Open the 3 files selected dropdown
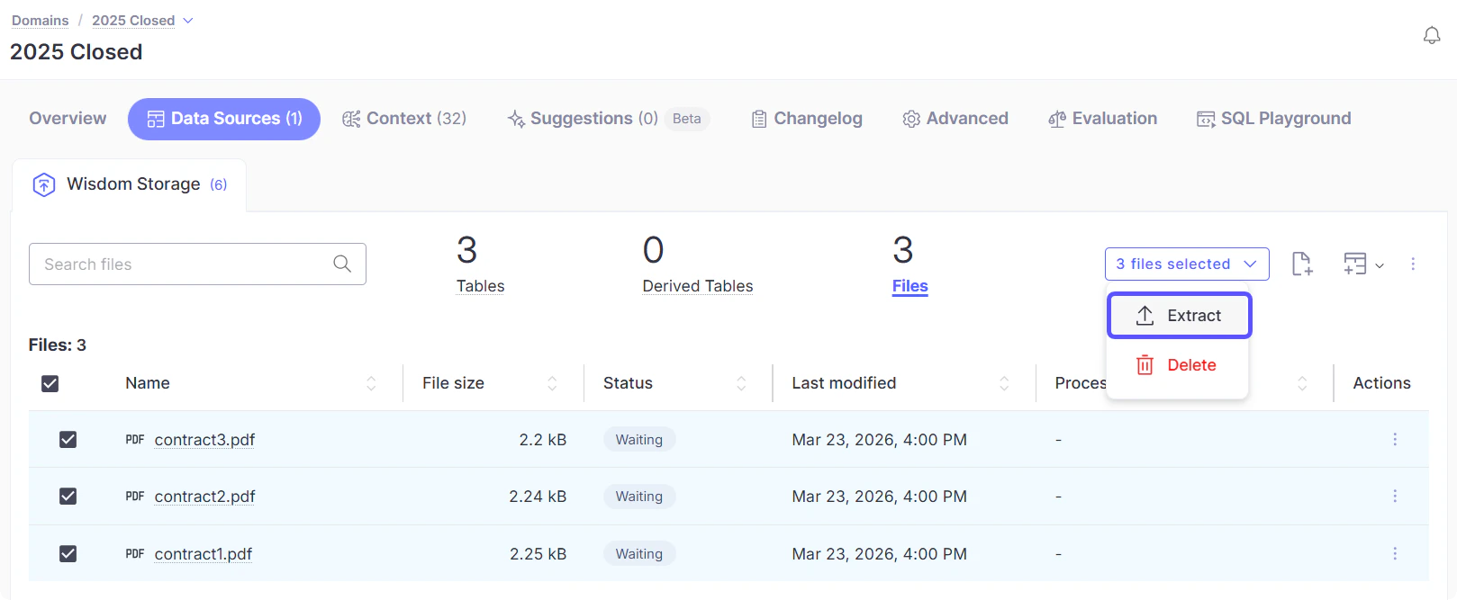 (x=1187, y=264)
